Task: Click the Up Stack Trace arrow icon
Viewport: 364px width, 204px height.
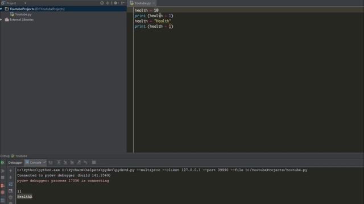Action: click(11, 171)
